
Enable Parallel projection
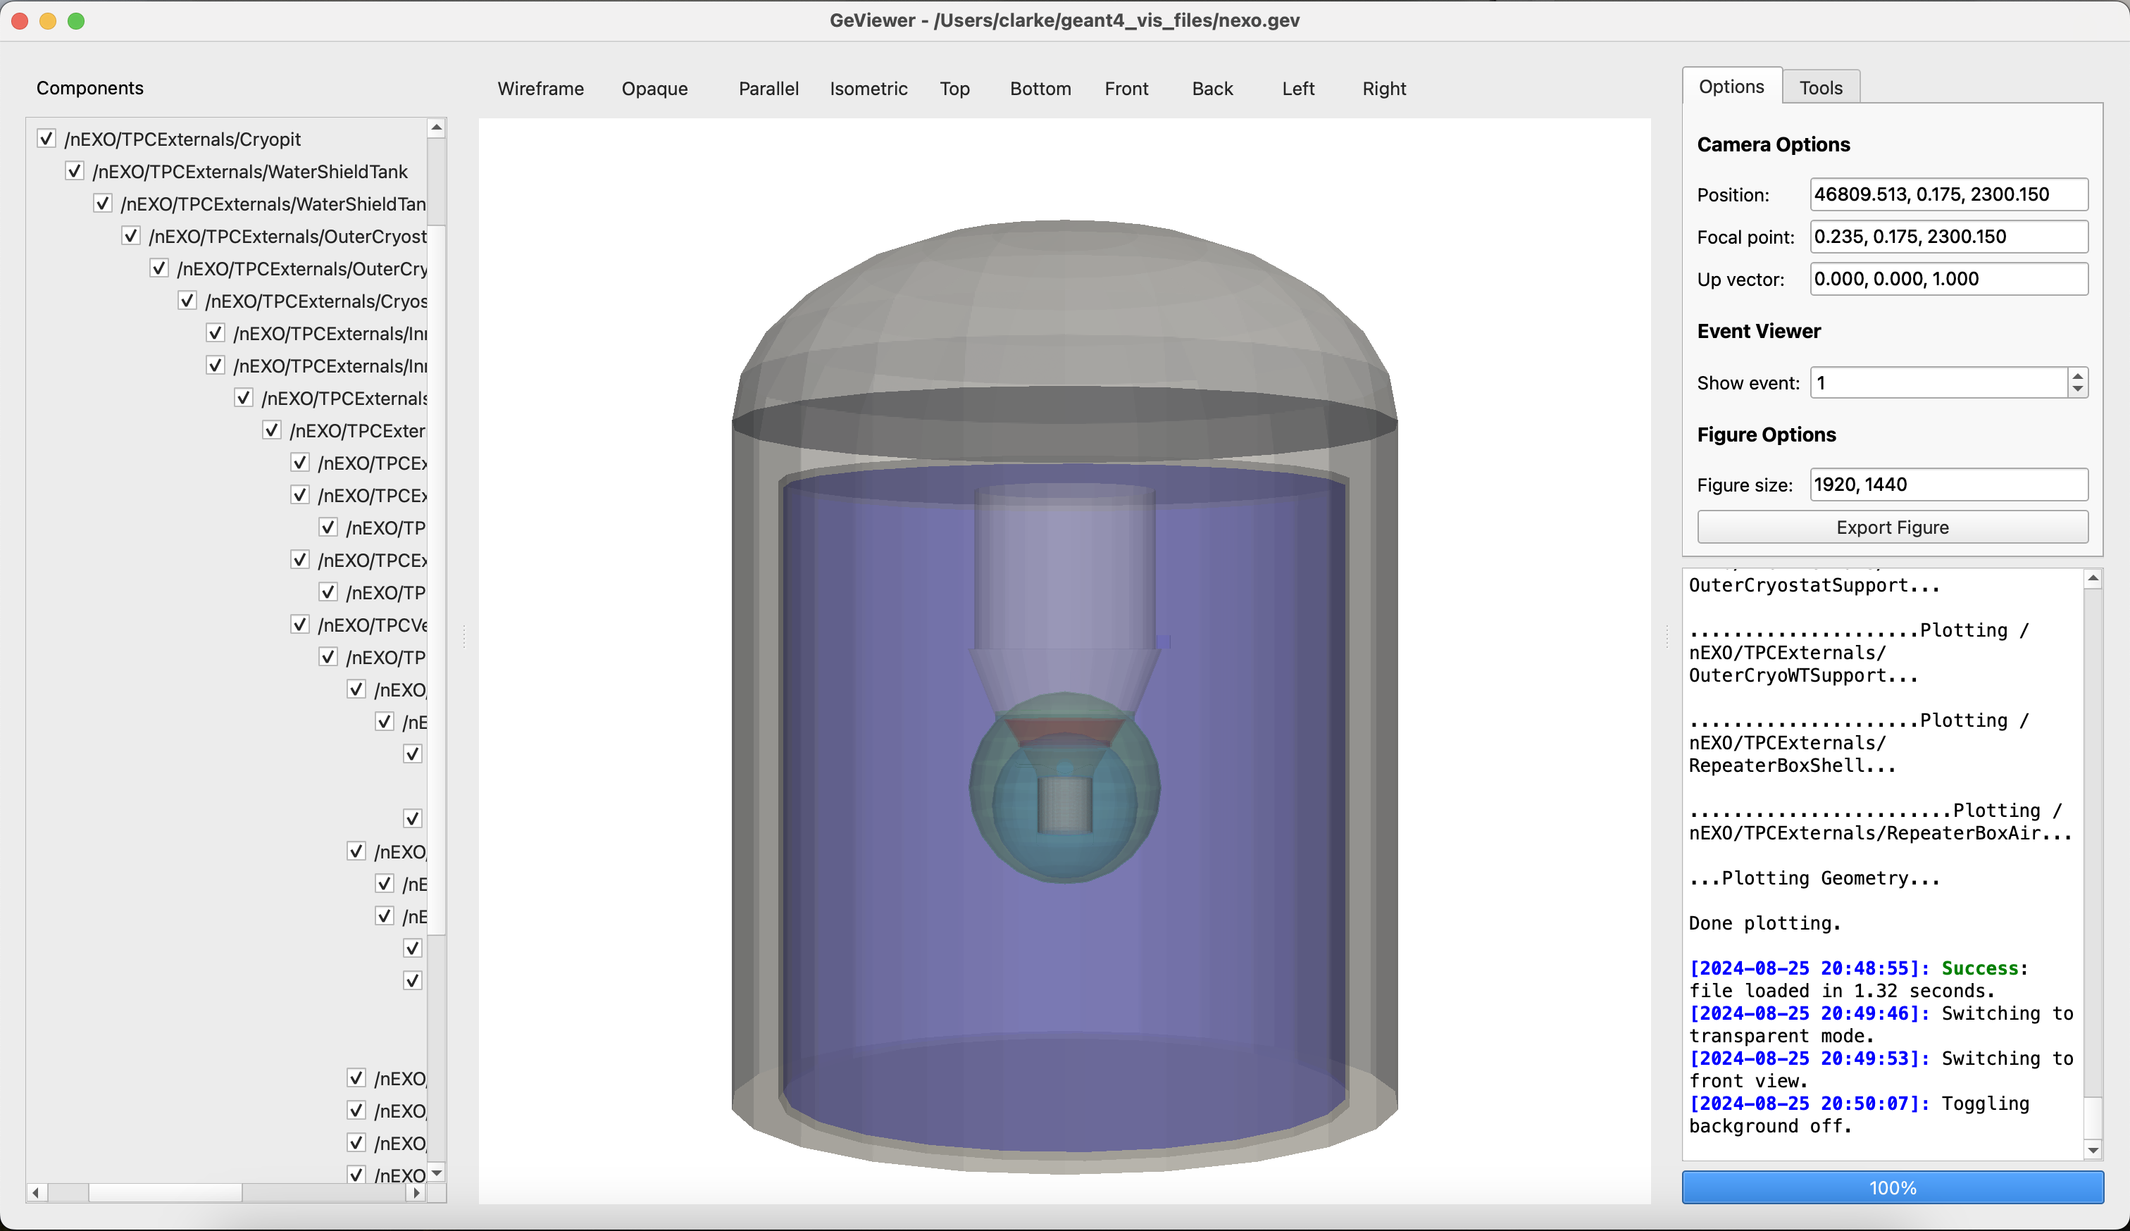tap(768, 89)
